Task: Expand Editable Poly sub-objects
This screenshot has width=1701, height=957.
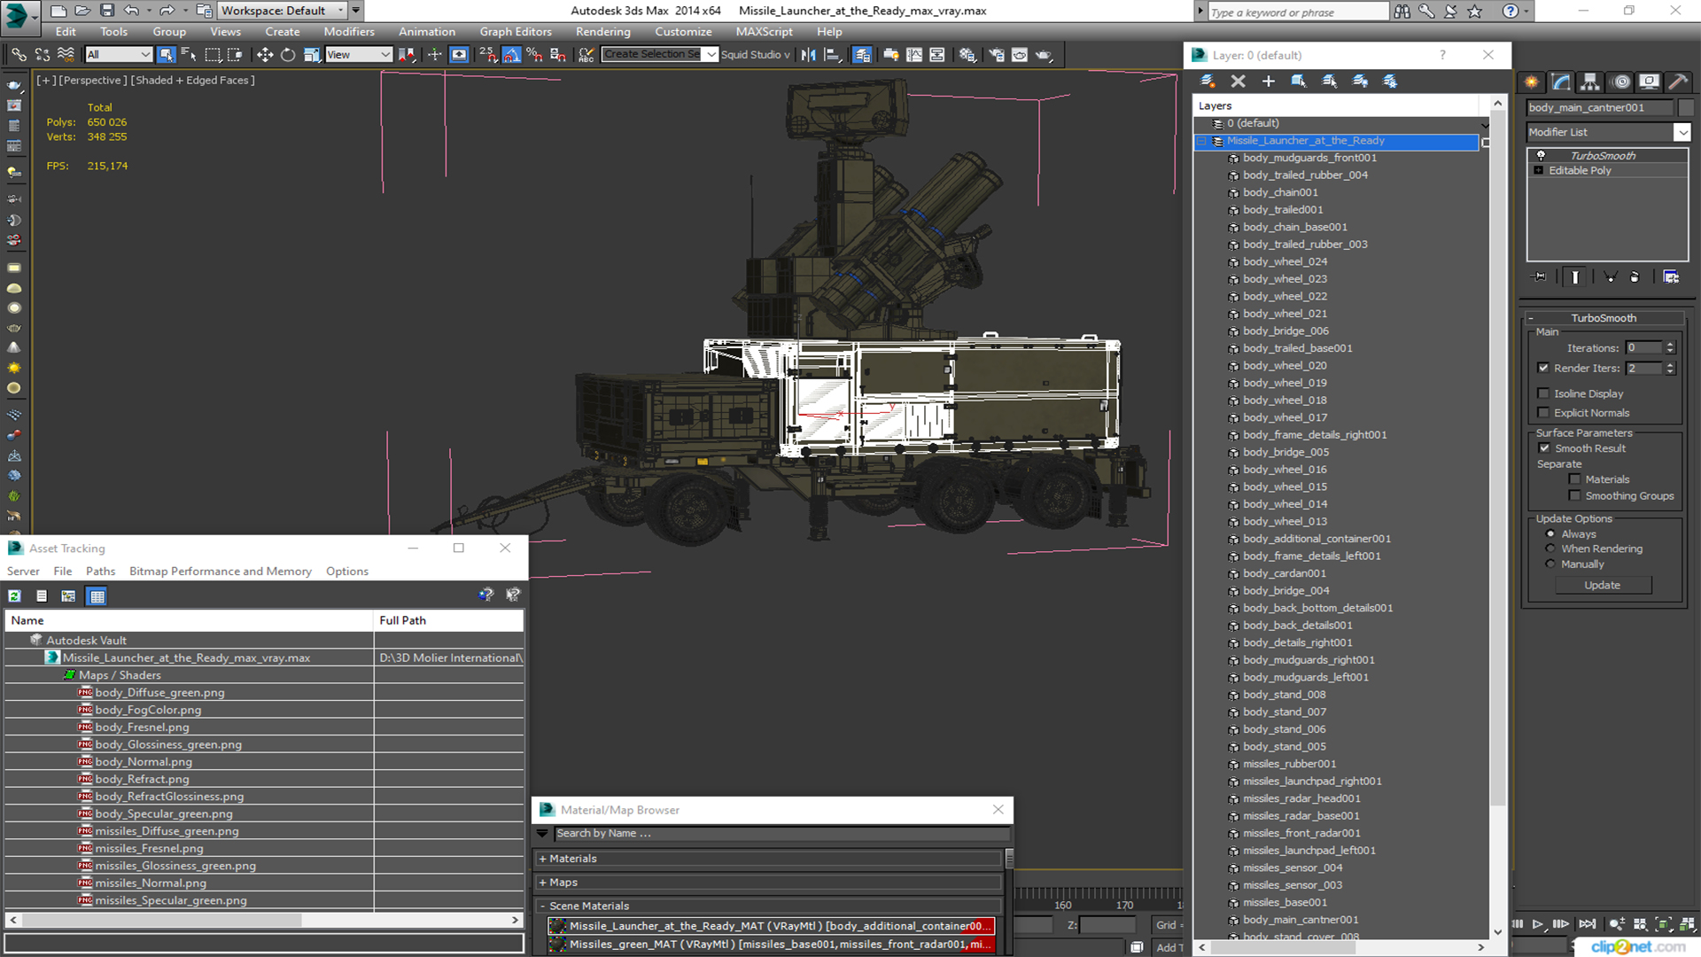Action: (x=1539, y=170)
